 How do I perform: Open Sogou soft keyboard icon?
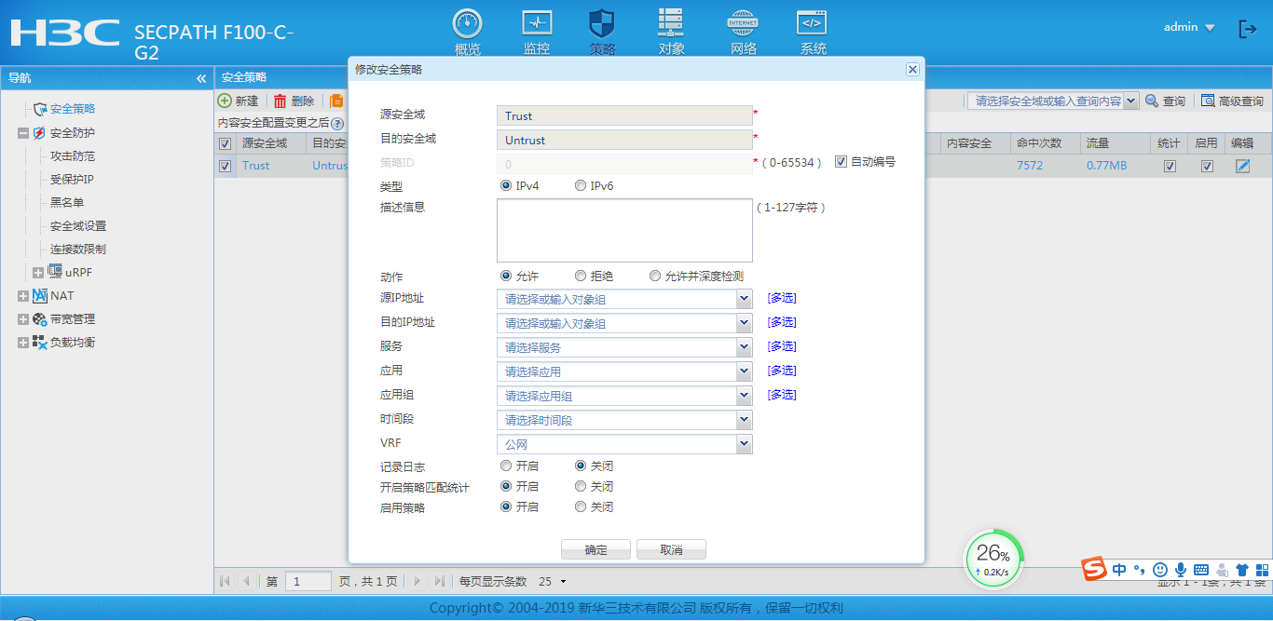pyautogui.click(x=1201, y=570)
